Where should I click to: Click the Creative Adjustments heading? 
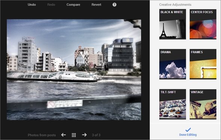[x=175, y=5]
